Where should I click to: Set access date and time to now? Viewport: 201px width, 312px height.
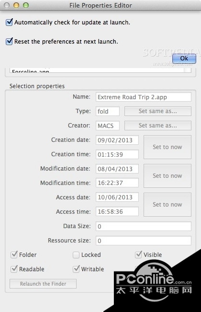167,204
